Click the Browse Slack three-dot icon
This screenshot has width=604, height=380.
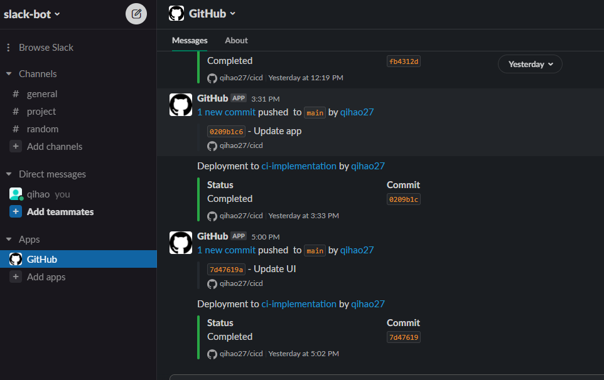pos(8,47)
